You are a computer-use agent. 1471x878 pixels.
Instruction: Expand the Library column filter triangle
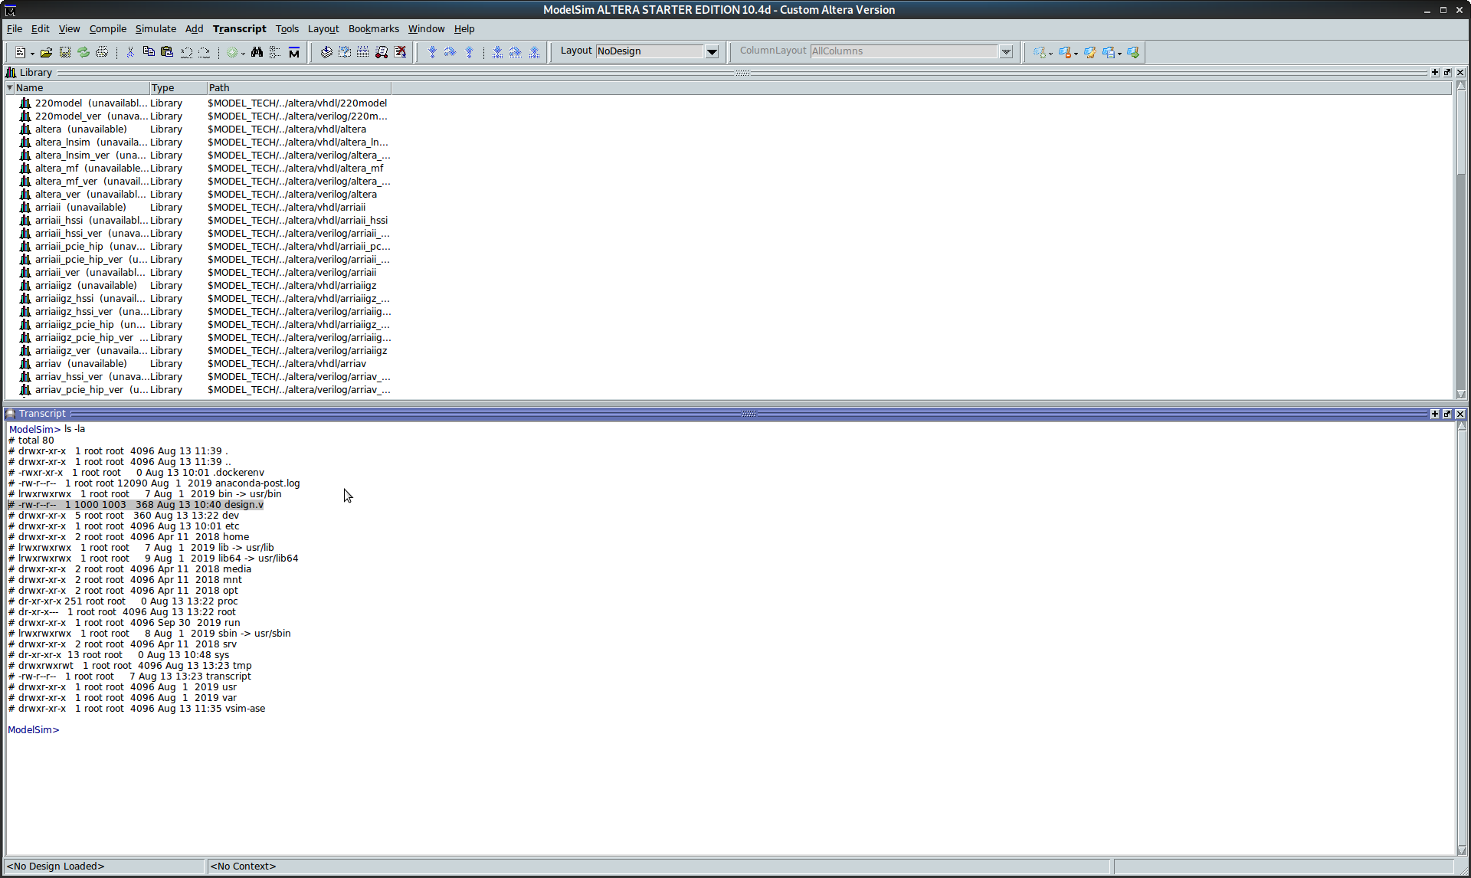tap(9, 88)
